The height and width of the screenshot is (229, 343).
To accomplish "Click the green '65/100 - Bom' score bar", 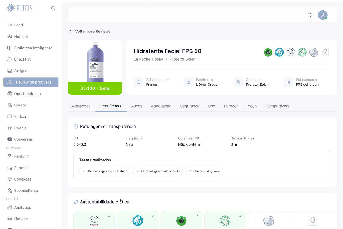I will [94, 88].
